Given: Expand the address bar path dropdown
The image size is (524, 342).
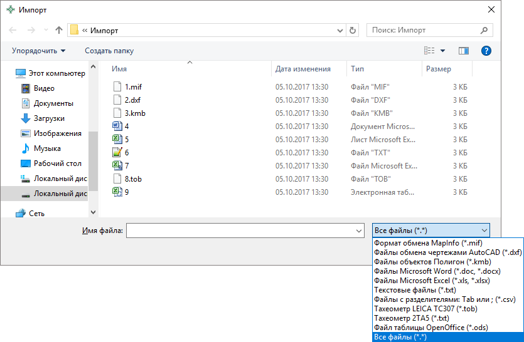Looking at the screenshot, I should (340, 30).
